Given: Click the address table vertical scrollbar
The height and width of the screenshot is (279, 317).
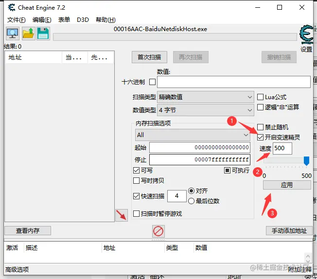Looking at the screenshot, I should pyautogui.click(x=308, y=258).
